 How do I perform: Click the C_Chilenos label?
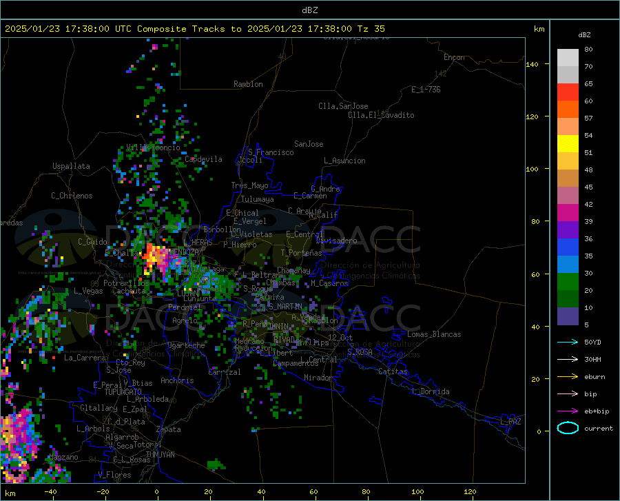tap(72, 196)
